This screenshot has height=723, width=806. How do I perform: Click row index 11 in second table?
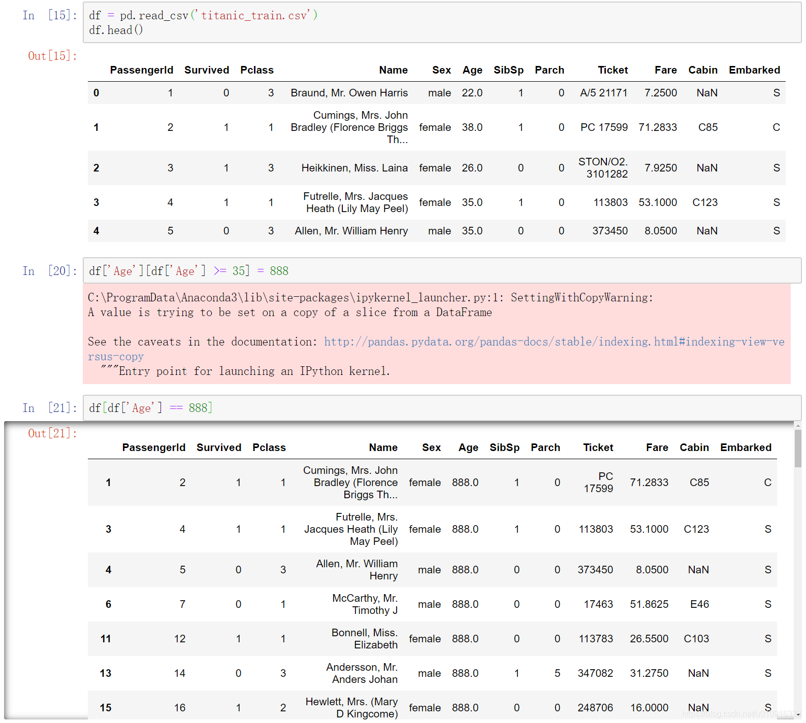106,639
